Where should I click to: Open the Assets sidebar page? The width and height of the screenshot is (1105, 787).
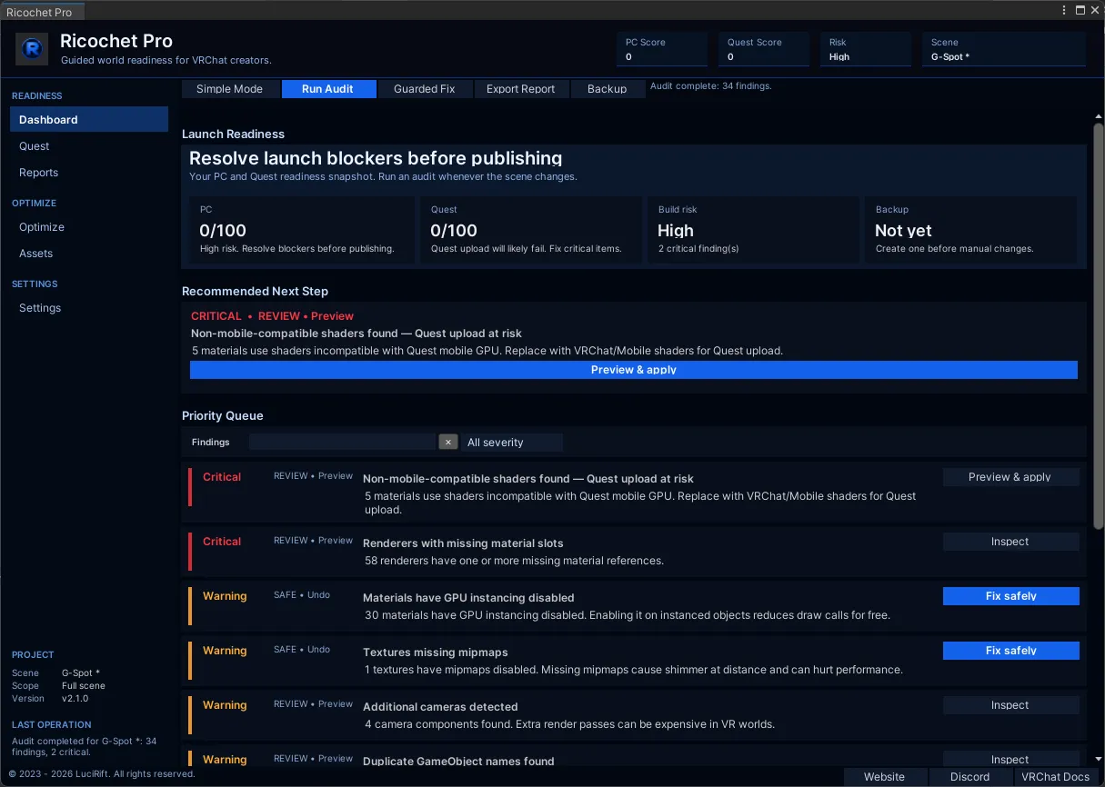[x=89, y=253]
